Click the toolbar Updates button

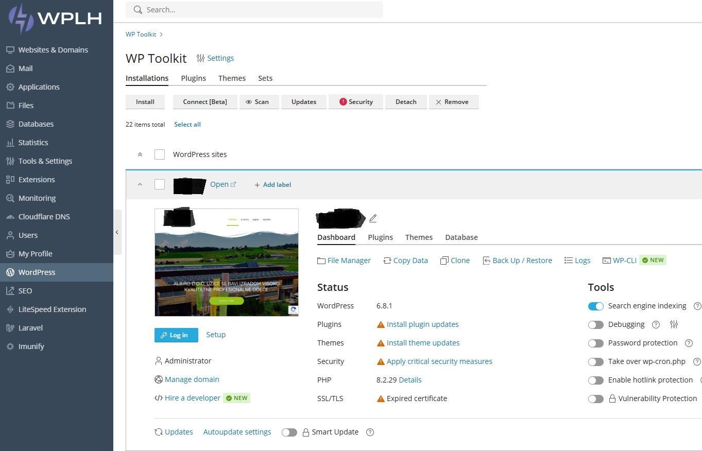click(304, 102)
